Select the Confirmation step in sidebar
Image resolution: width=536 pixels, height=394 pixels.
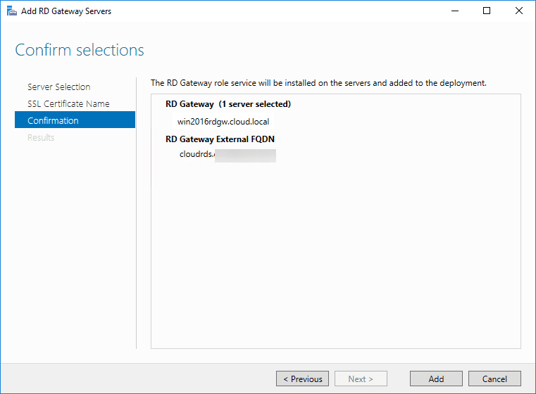[53, 121]
